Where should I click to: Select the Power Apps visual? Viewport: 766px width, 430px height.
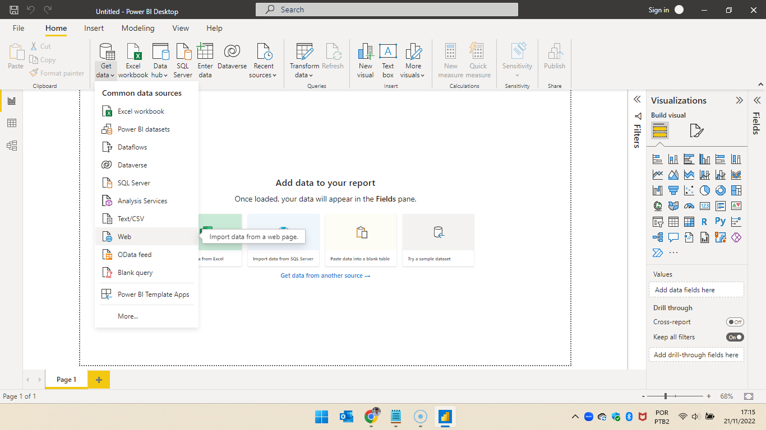[x=736, y=237]
